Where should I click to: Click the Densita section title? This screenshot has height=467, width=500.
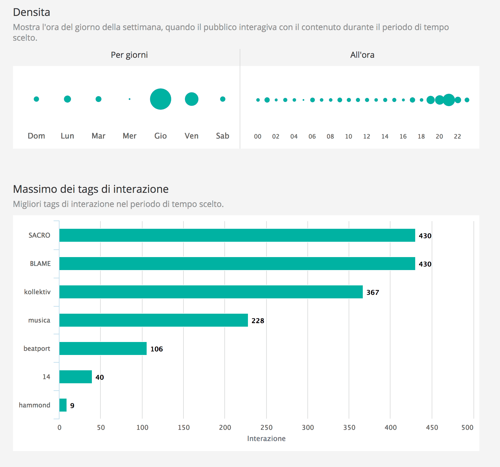click(x=31, y=12)
